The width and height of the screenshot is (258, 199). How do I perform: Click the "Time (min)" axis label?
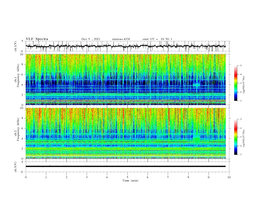pos(130,180)
